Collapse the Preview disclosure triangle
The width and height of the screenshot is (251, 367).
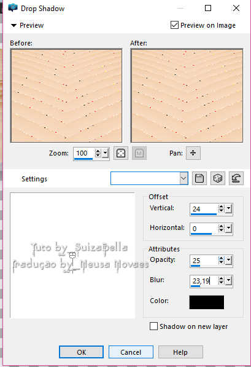[14, 25]
